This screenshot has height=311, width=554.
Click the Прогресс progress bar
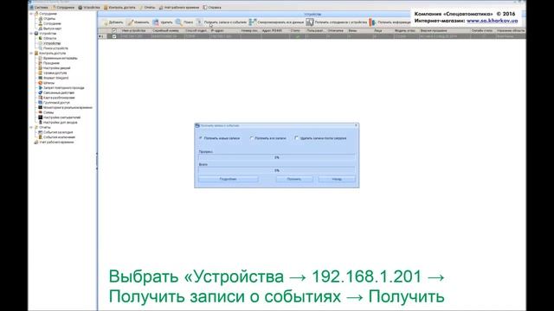tap(277, 157)
